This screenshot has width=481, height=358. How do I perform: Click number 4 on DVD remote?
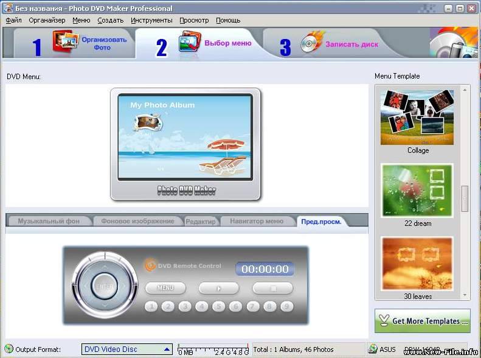click(202, 306)
